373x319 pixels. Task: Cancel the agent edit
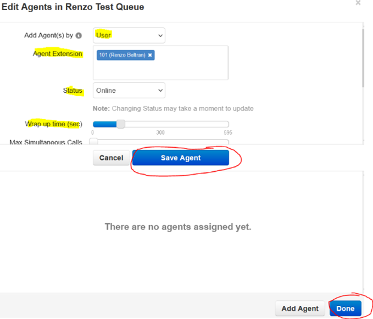tap(111, 158)
